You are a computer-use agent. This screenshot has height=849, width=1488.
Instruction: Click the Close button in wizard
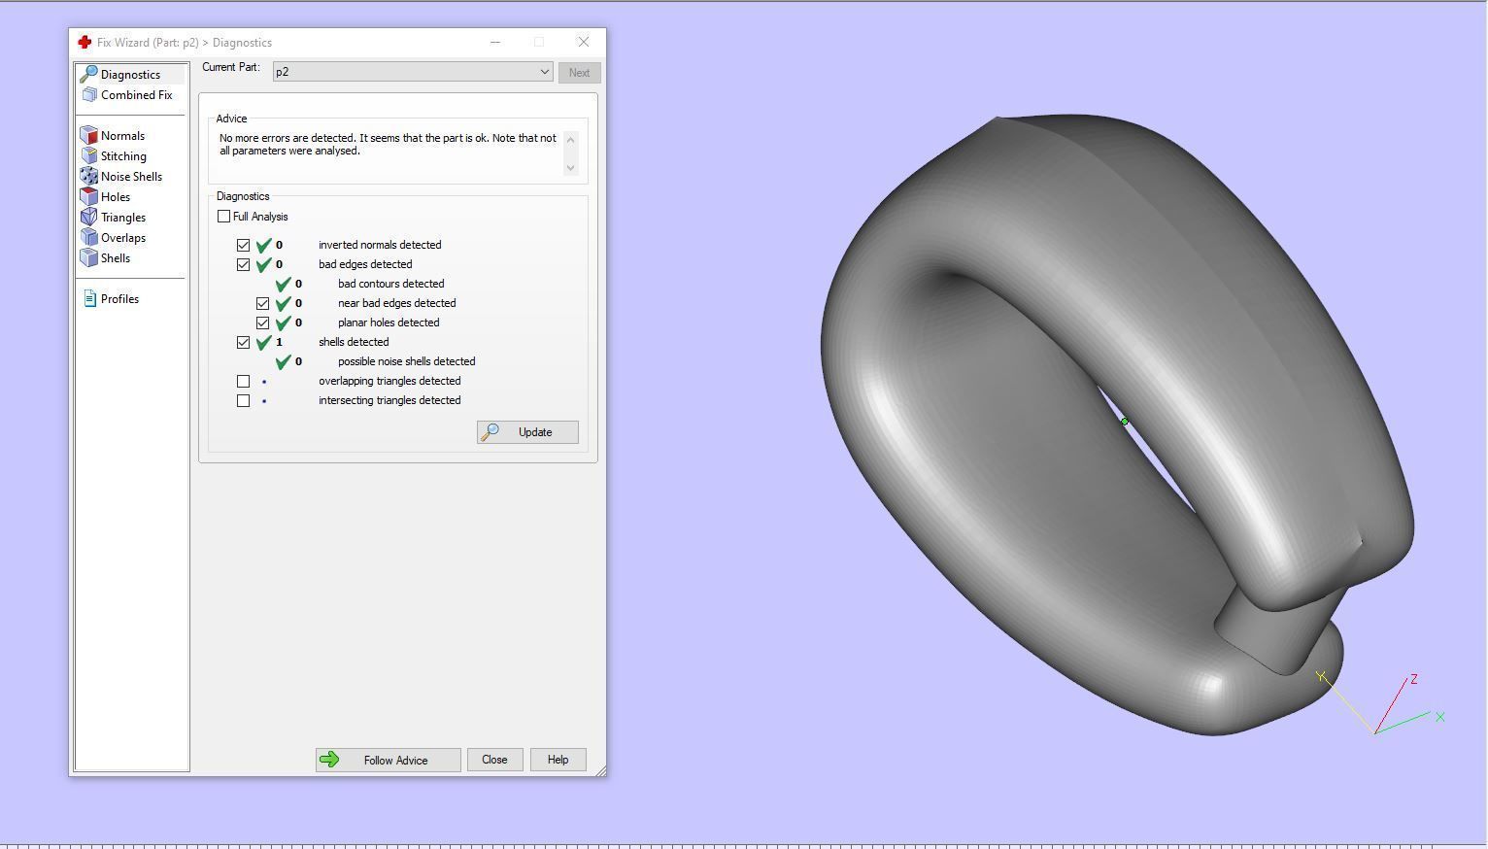[494, 760]
